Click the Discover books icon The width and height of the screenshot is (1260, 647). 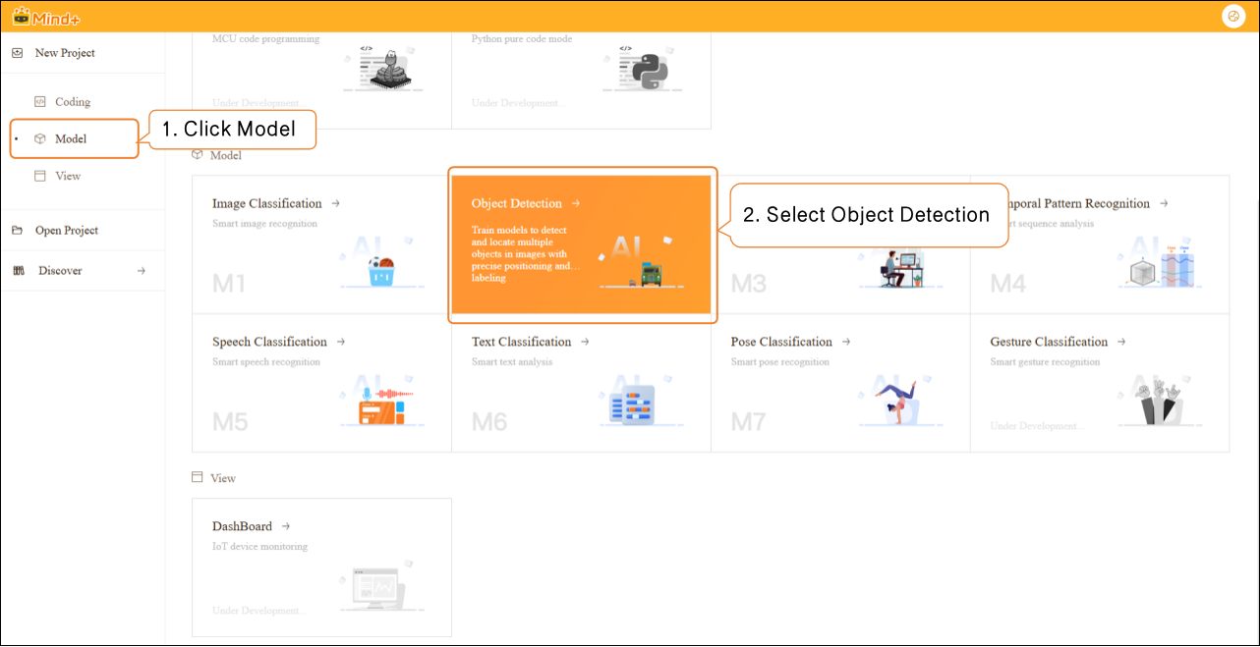click(x=18, y=271)
